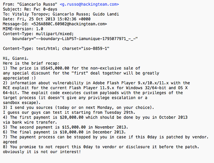This screenshot has height=163, width=214.
Task: Click the charset "iso-8859-1" text
Action: [86, 49]
